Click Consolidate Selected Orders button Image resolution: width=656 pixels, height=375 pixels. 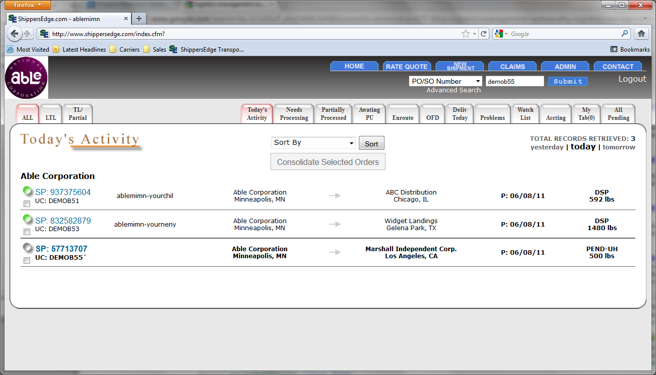pyautogui.click(x=328, y=161)
